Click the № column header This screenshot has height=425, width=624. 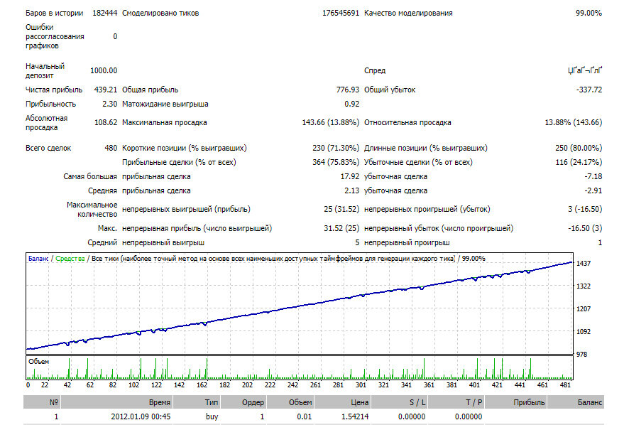point(41,402)
